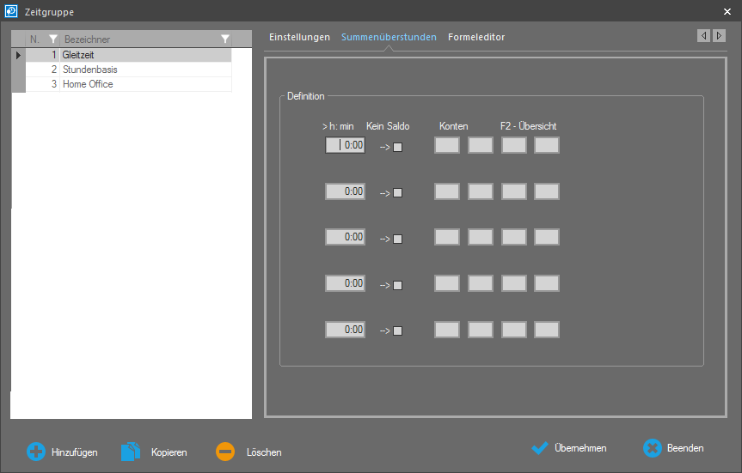
Task: Click the Kopieren documents icon
Action: (130, 452)
